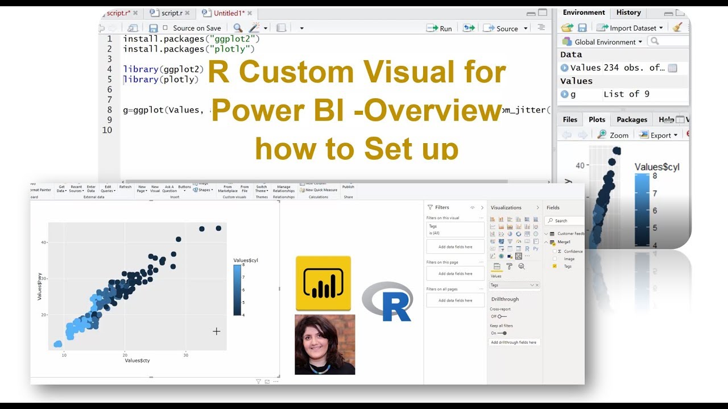Check the Image field checkbox
The width and height of the screenshot is (728, 409).
pos(555,258)
